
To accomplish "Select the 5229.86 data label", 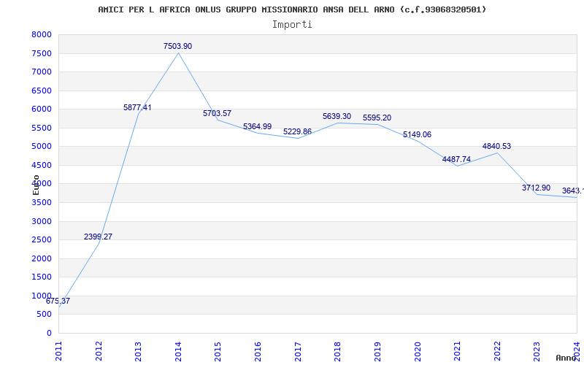I will click(x=297, y=131).
